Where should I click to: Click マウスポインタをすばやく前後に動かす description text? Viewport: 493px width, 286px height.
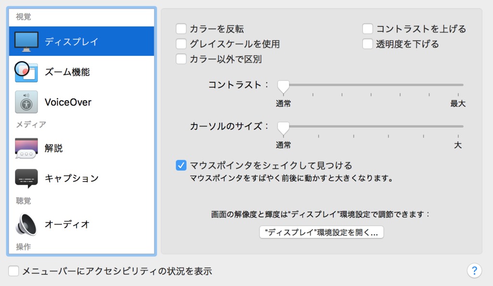pos(292,179)
